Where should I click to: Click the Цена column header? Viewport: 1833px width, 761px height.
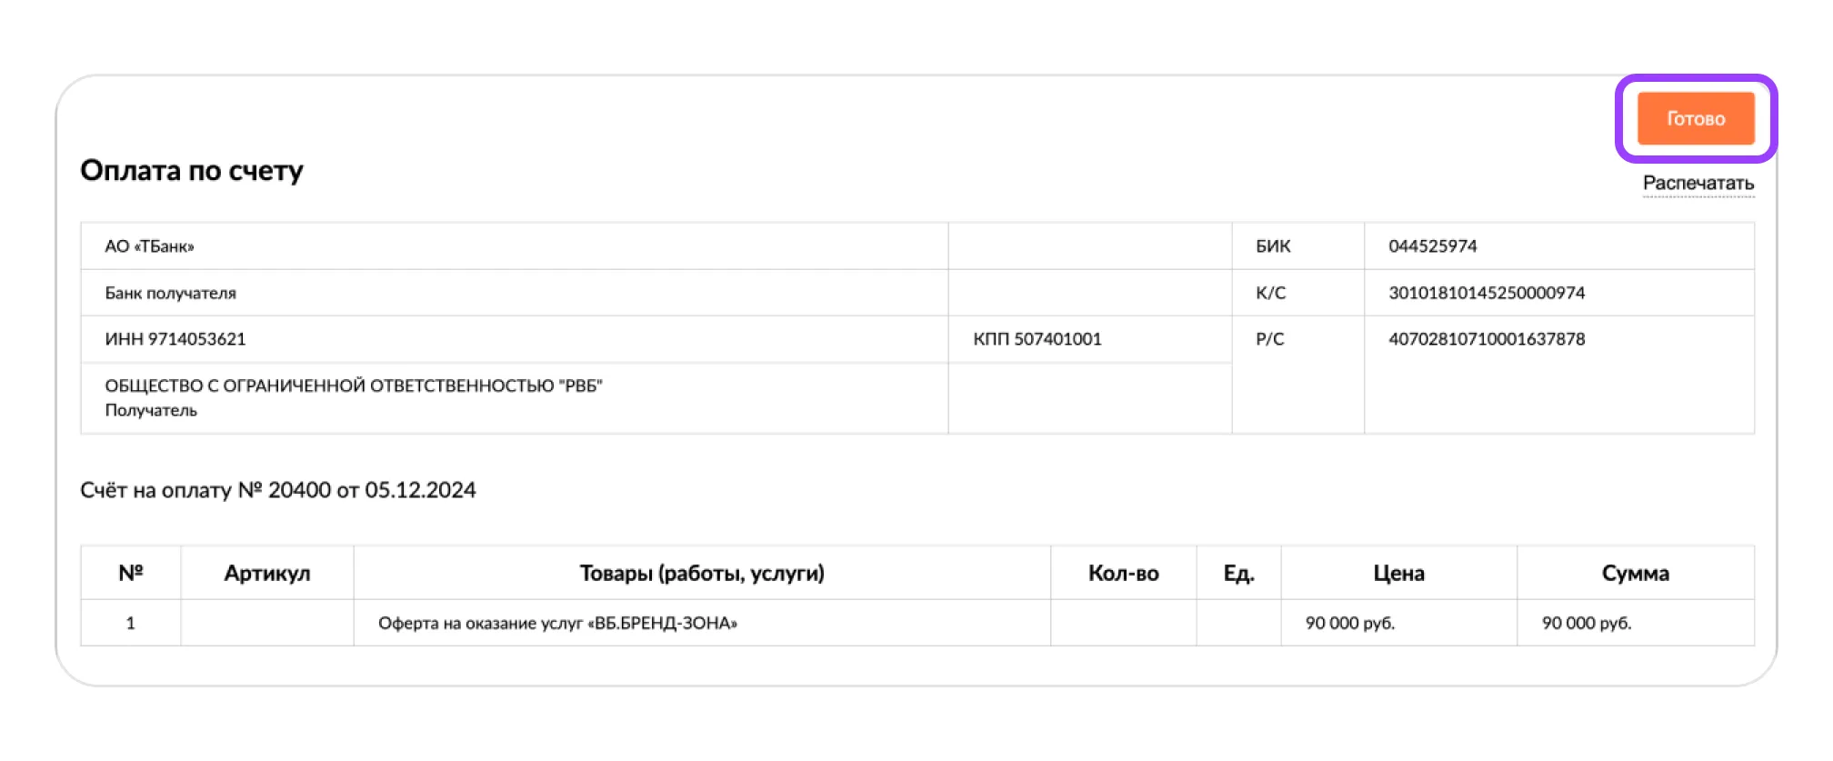[x=1399, y=573]
